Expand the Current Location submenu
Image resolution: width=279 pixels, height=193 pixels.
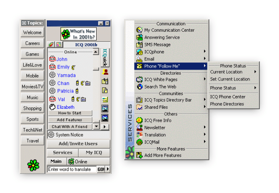click(x=233, y=72)
